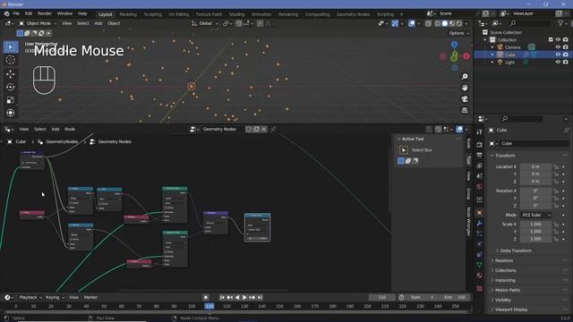Open the Render properties tab icon
Viewport: 573px width, 322px height.
click(480, 145)
